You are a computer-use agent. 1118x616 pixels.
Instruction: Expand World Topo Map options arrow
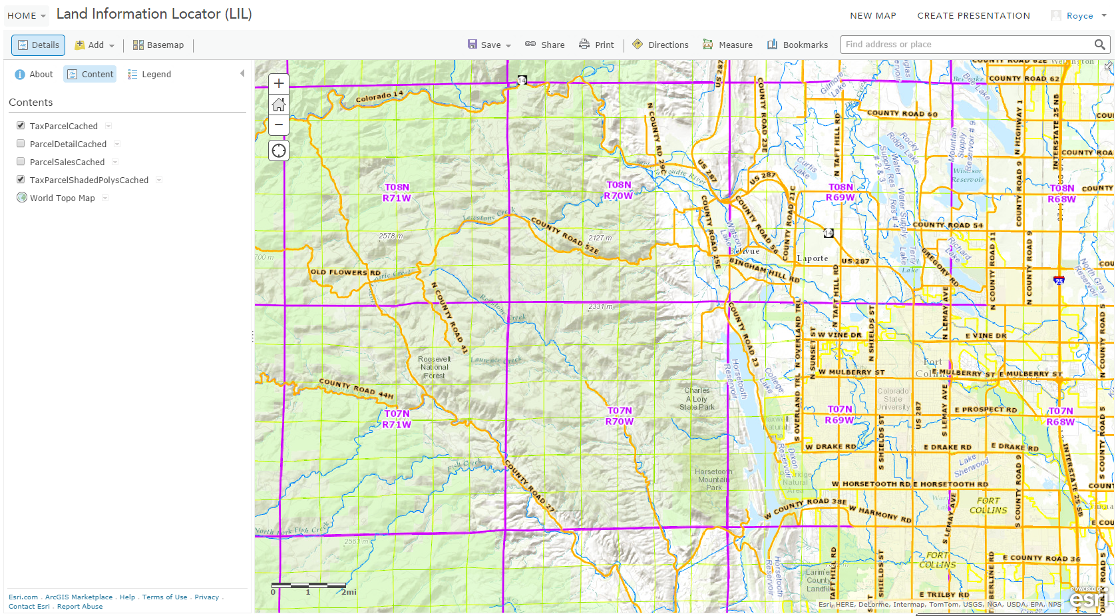pyautogui.click(x=105, y=198)
